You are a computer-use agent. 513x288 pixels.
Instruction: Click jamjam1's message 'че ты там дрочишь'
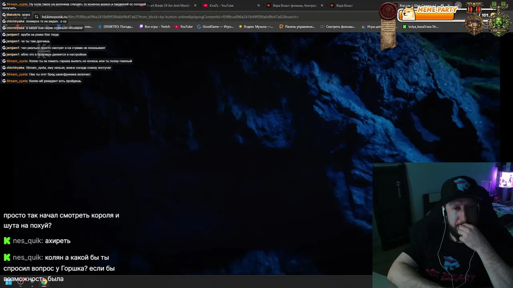(x=26, y=41)
